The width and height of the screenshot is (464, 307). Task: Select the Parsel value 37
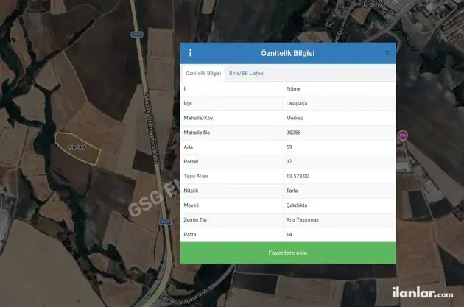pyautogui.click(x=289, y=161)
